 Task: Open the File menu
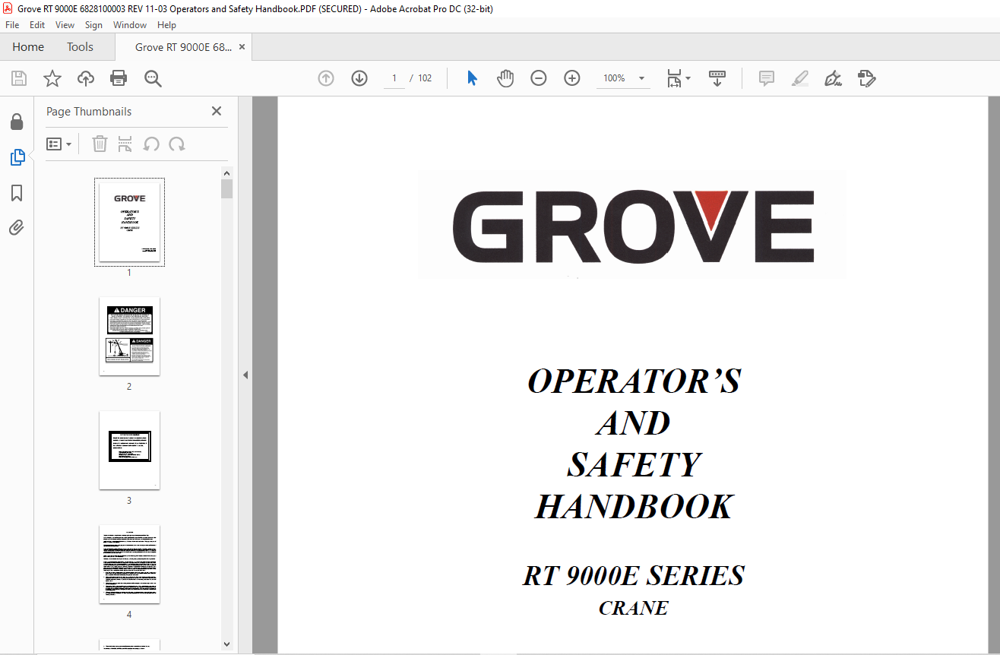click(12, 25)
